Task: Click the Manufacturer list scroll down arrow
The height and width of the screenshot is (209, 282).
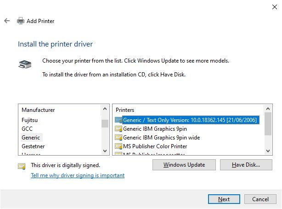Action: coord(105,151)
